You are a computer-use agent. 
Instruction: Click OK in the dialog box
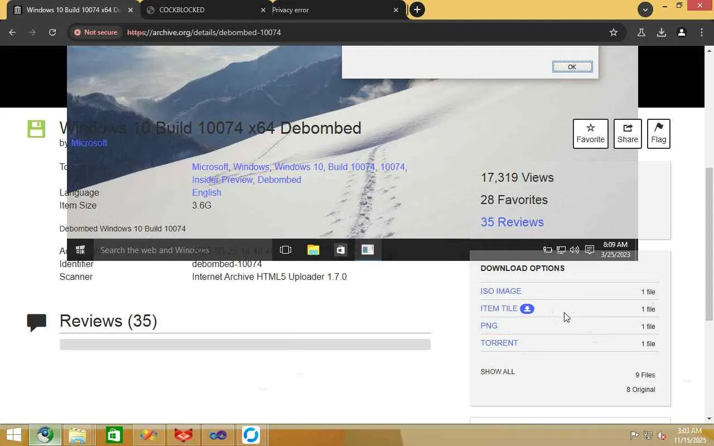click(572, 67)
